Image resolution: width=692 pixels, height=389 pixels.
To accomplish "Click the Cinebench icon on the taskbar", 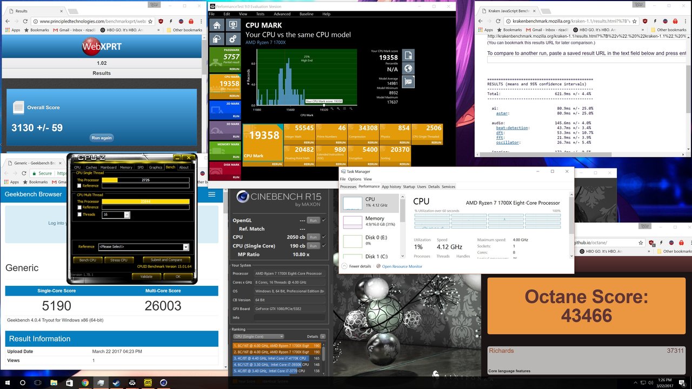I will (164, 383).
